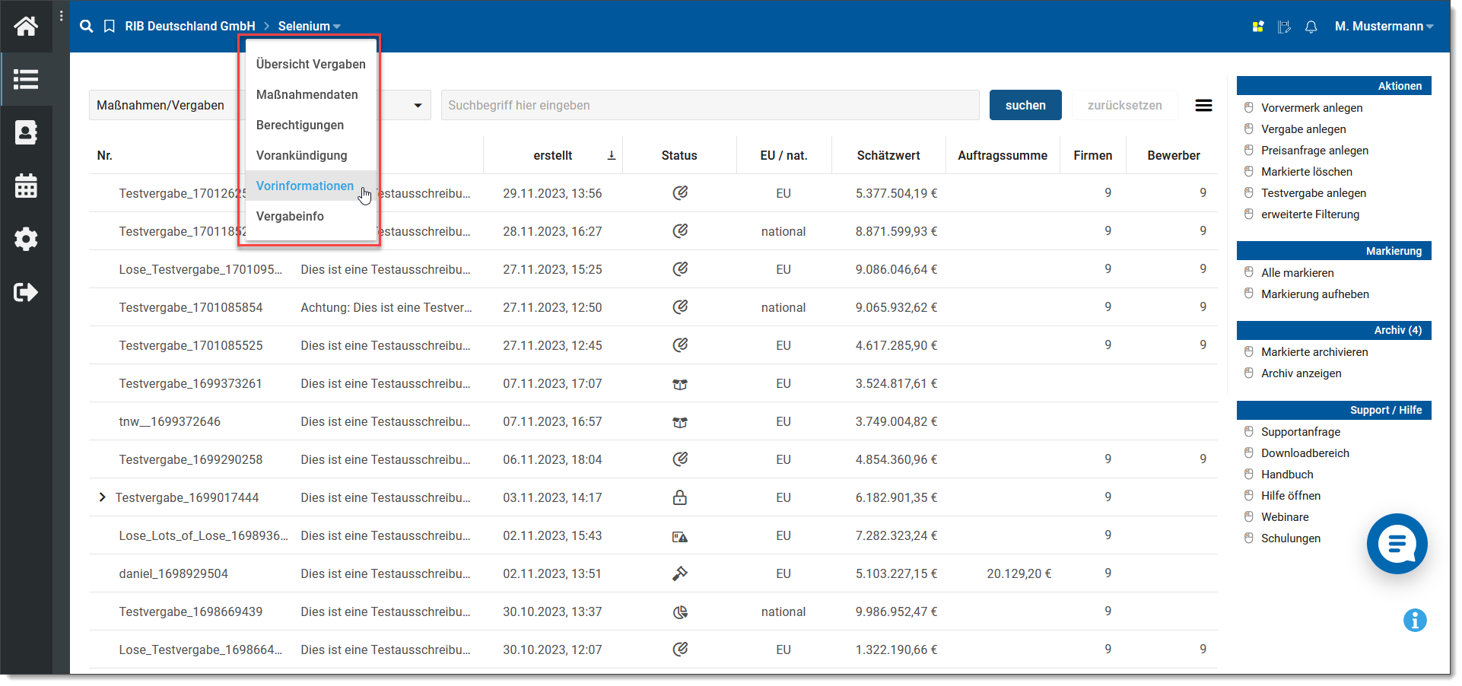Image resolution: width=1462 pixels, height=686 pixels.
Task: Click Markierte archivieren link
Action: [1314, 352]
